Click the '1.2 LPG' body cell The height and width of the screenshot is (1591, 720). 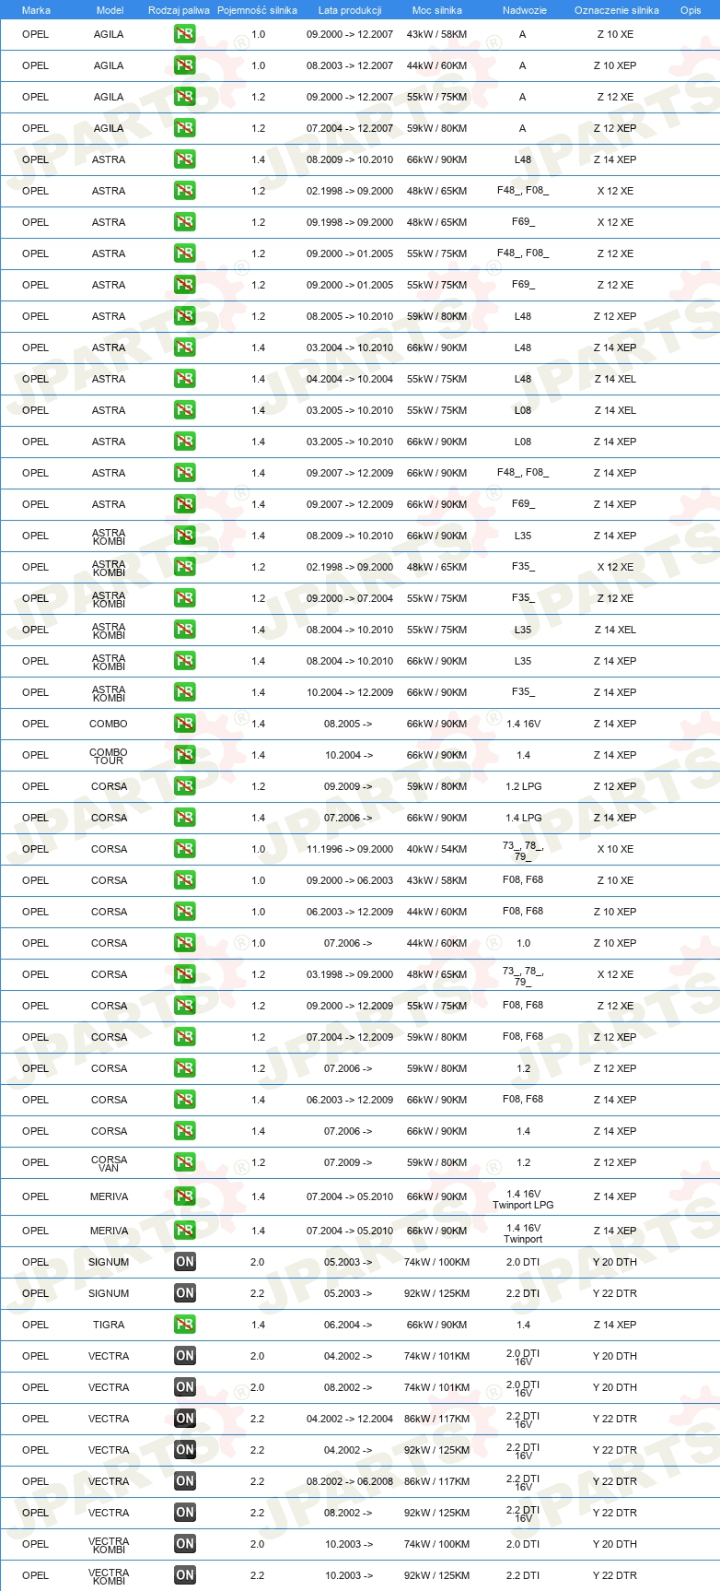point(523,786)
